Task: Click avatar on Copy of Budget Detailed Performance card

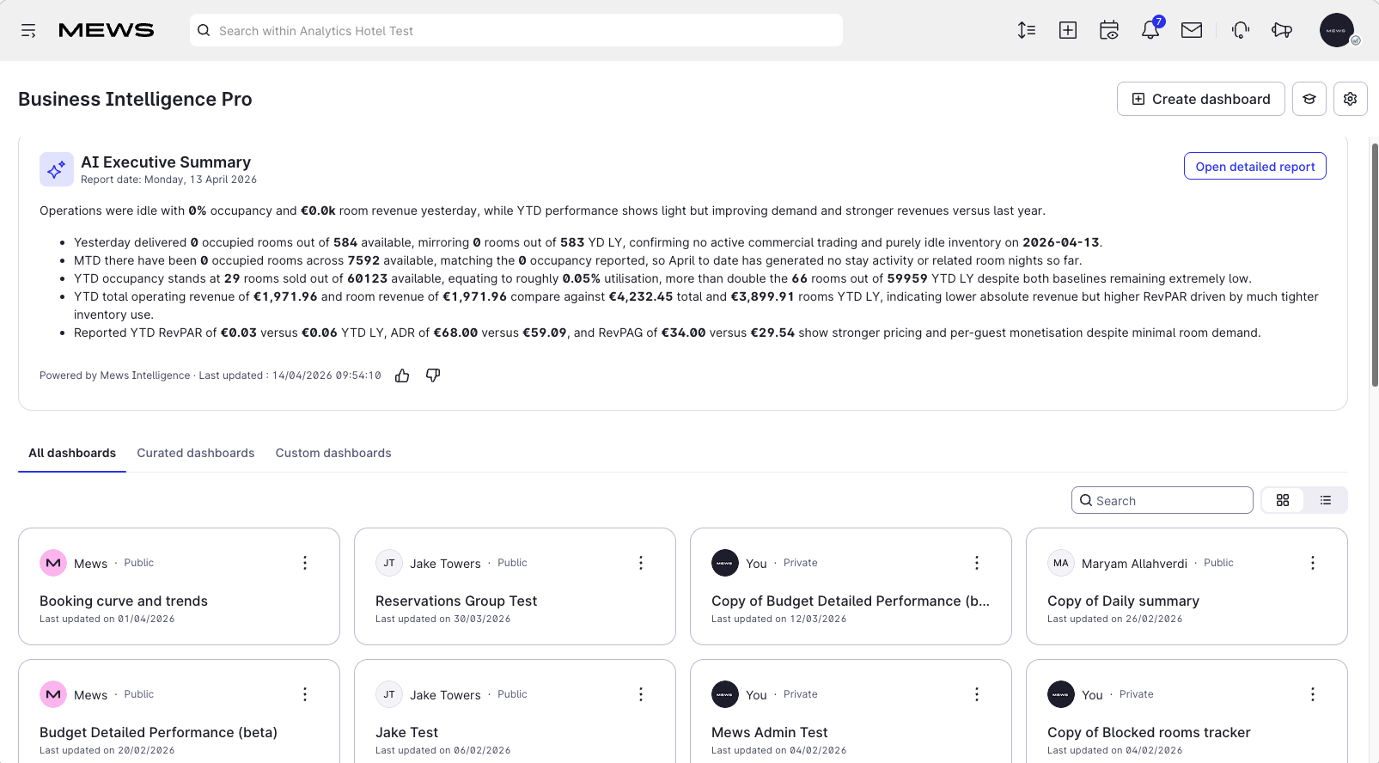Action: tap(725, 563)
